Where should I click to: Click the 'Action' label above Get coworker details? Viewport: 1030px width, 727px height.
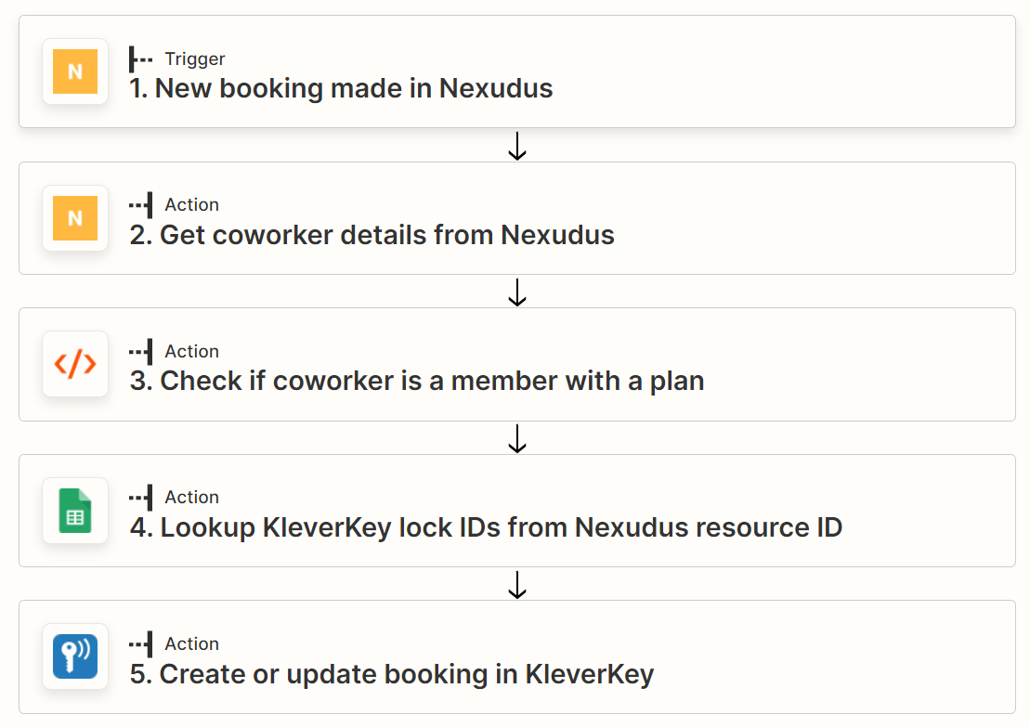192,205
